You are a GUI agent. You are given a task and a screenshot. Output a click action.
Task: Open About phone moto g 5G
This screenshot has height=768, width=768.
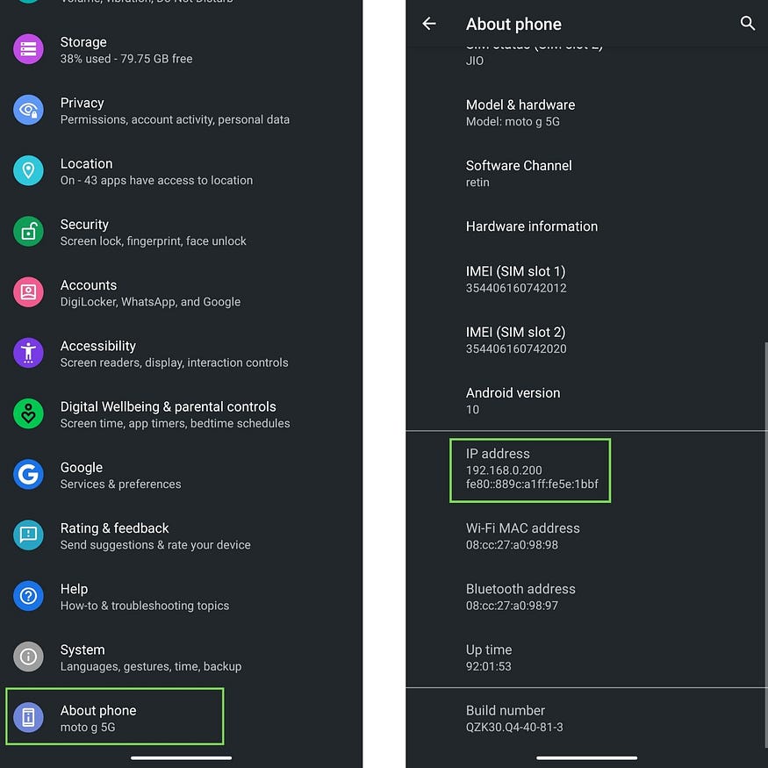[181, 718]
